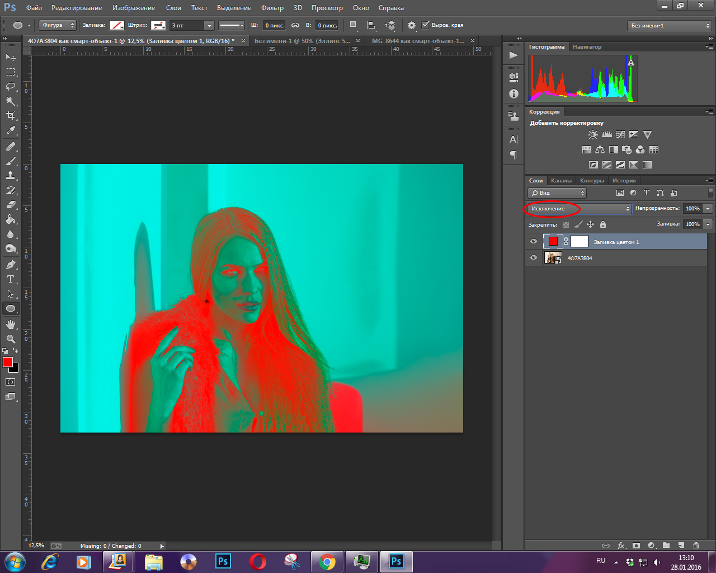Open the Заливка fill color swatch

(116, 25)
